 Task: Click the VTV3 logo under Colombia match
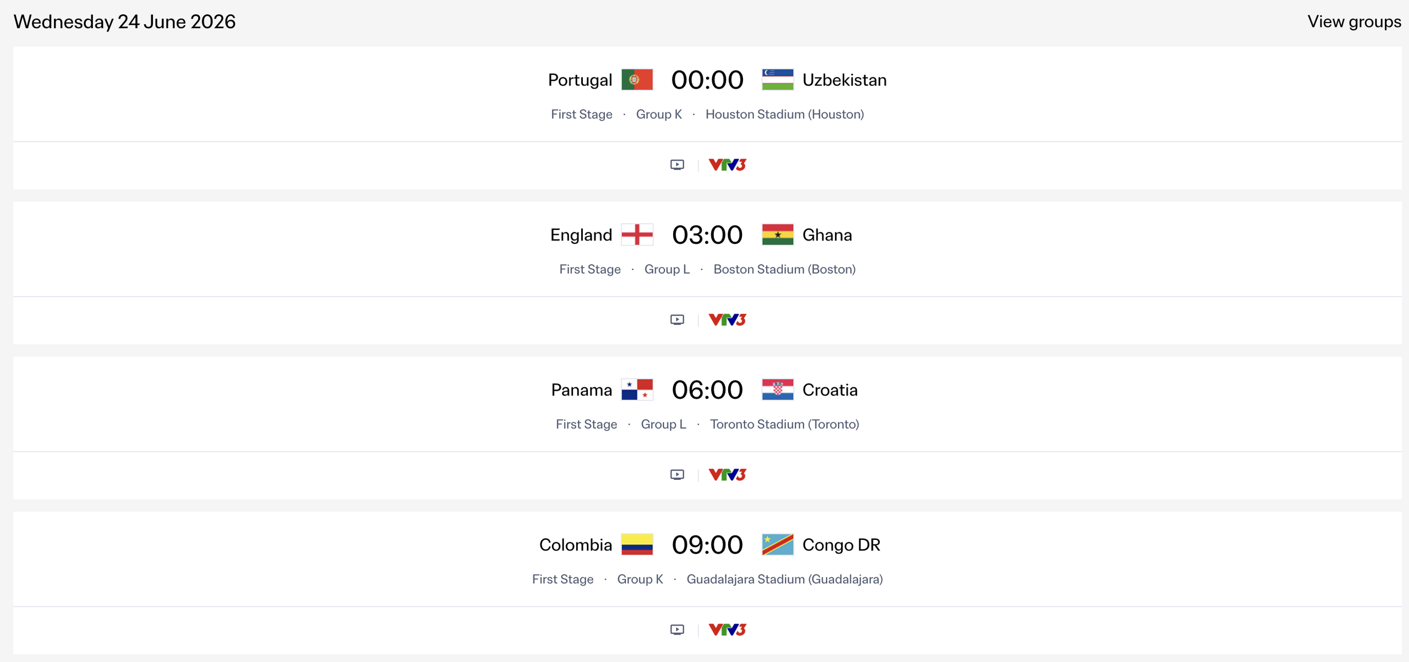727,629
